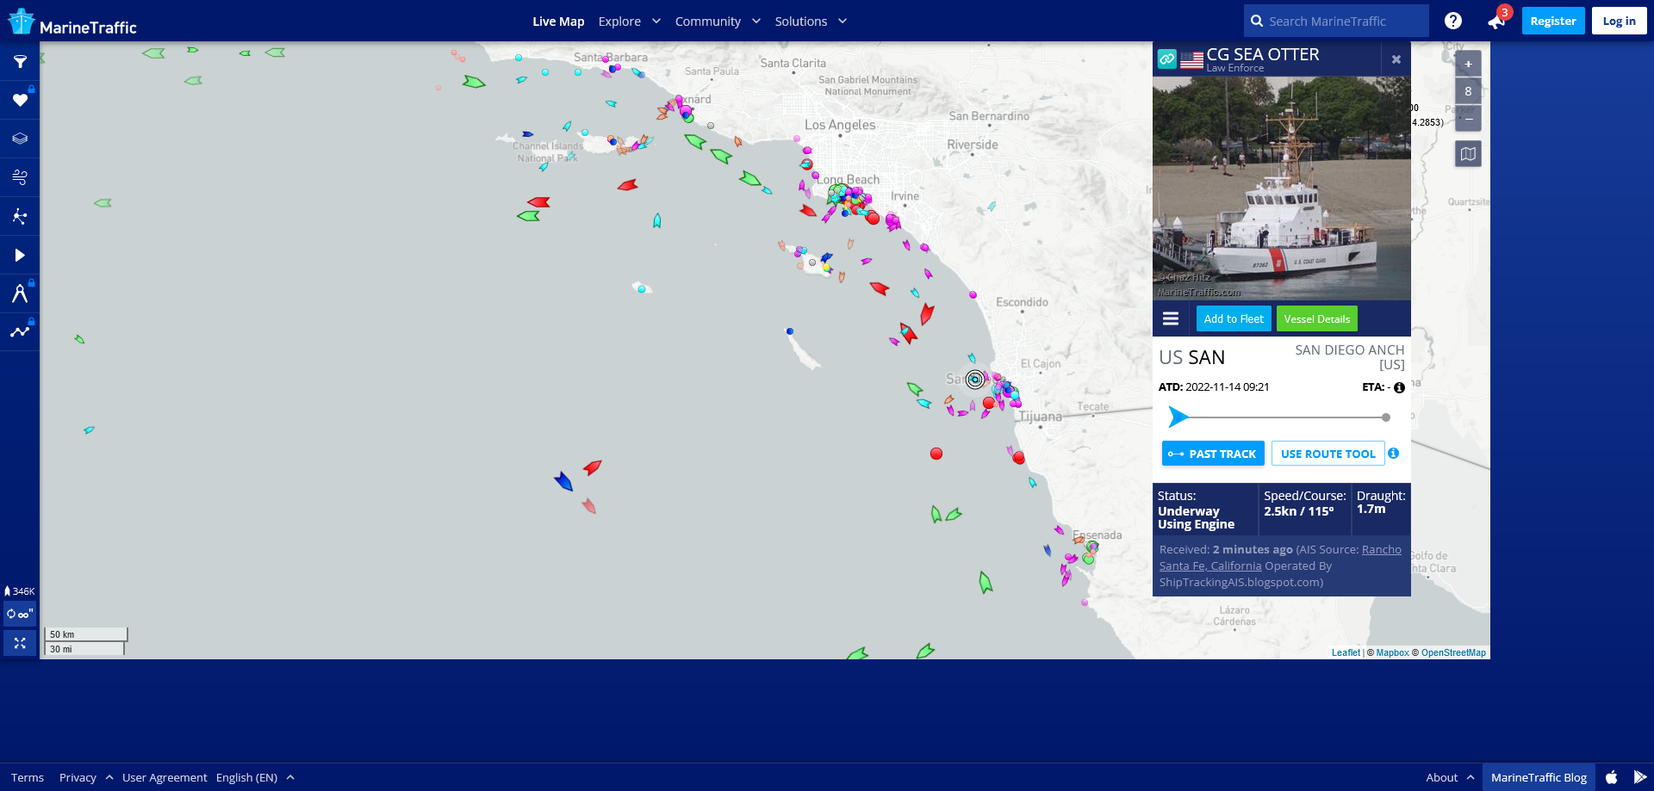Open the CG SEA OTTER vessel photo
The height and width of the screenshot is (791, 1654).
click(x=1282, y=188)
